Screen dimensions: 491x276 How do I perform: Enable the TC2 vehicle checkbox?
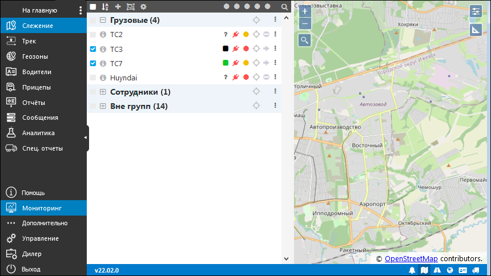tap(93, 35)
